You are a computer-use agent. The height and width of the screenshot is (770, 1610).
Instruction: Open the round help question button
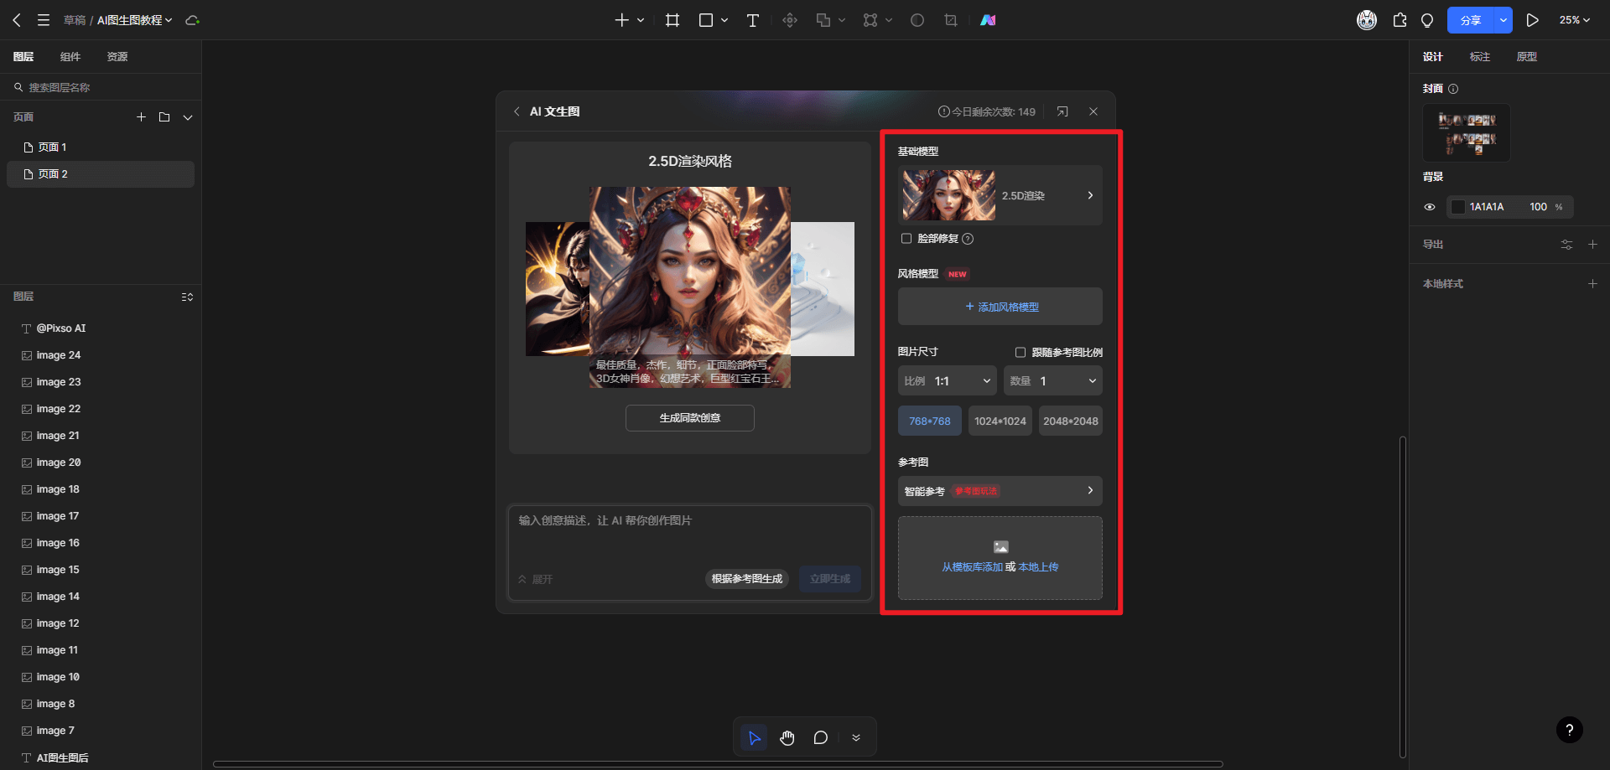point(1570,730)
